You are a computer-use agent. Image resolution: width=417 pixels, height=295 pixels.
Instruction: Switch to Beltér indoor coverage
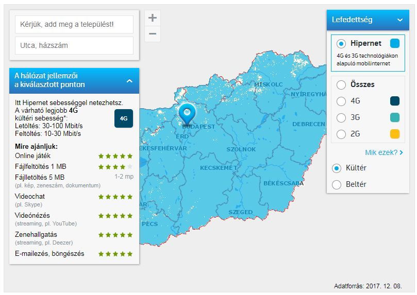337,184
